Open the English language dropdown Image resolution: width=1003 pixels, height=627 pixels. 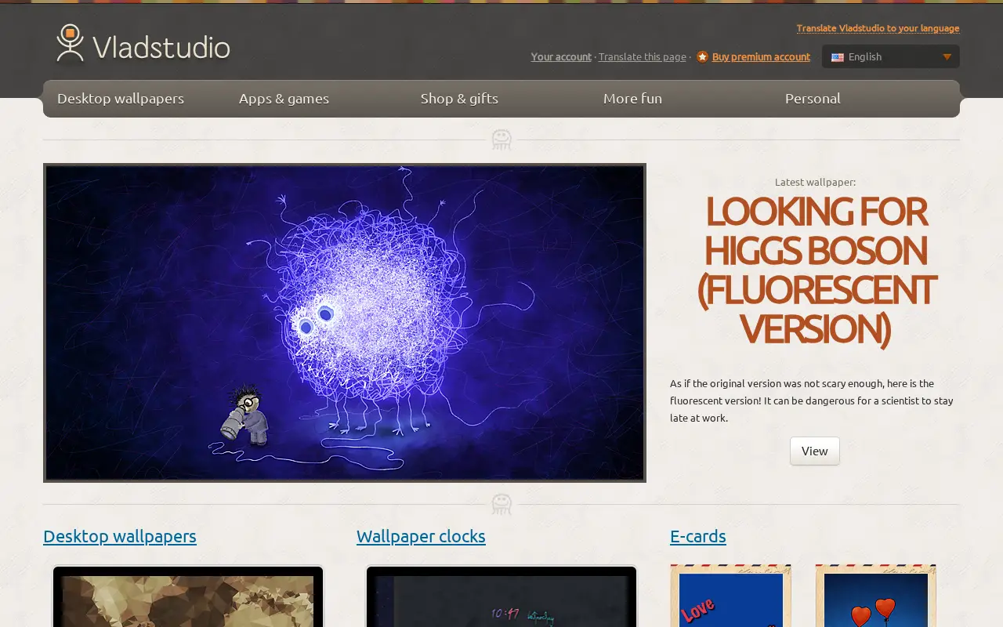(x=891, y=56)
